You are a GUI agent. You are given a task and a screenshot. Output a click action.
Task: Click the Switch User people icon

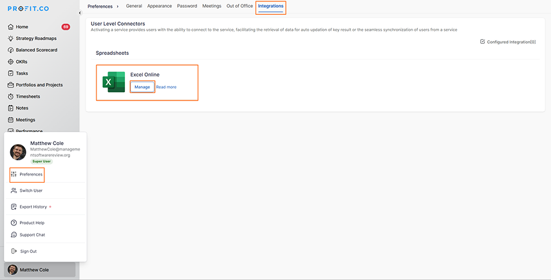(14, 191)
